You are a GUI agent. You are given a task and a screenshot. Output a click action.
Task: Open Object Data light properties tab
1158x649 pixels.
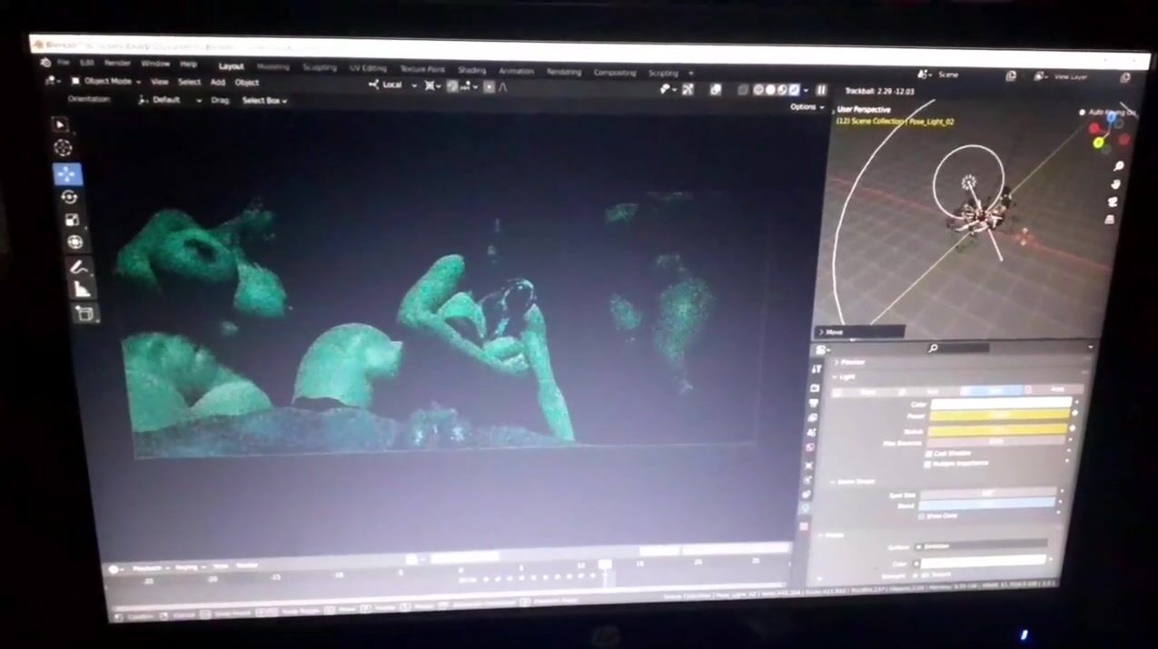coord(806,508)
